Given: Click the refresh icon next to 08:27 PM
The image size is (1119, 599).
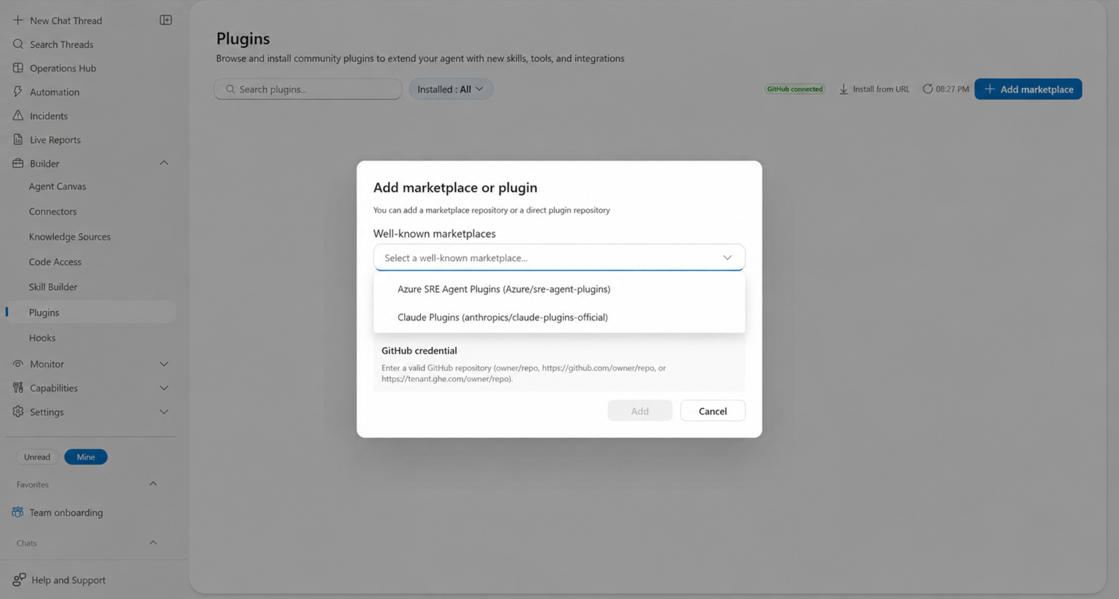Looking at the screenshot, I should [x=927, y=89].
